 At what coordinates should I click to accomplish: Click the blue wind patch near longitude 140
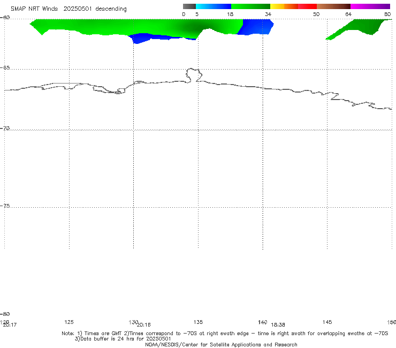click(x=256, y=27)
